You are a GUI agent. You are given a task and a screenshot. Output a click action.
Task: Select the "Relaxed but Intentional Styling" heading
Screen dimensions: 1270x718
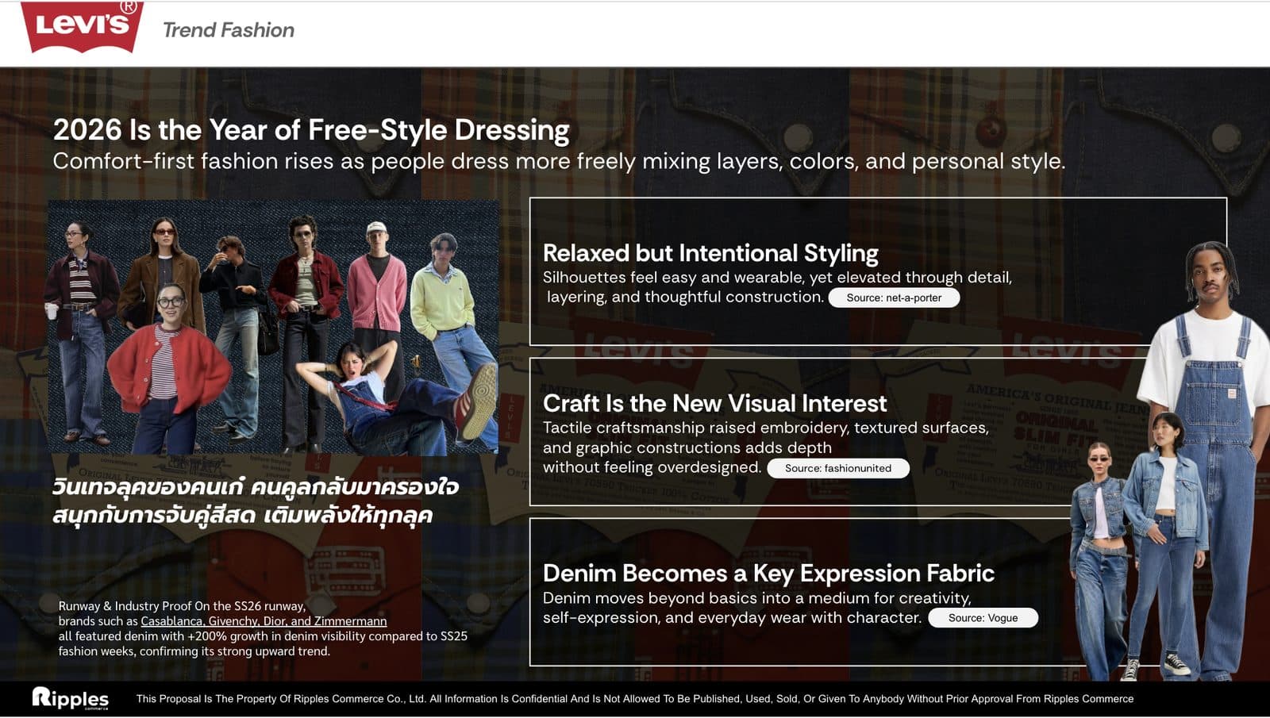710,253
